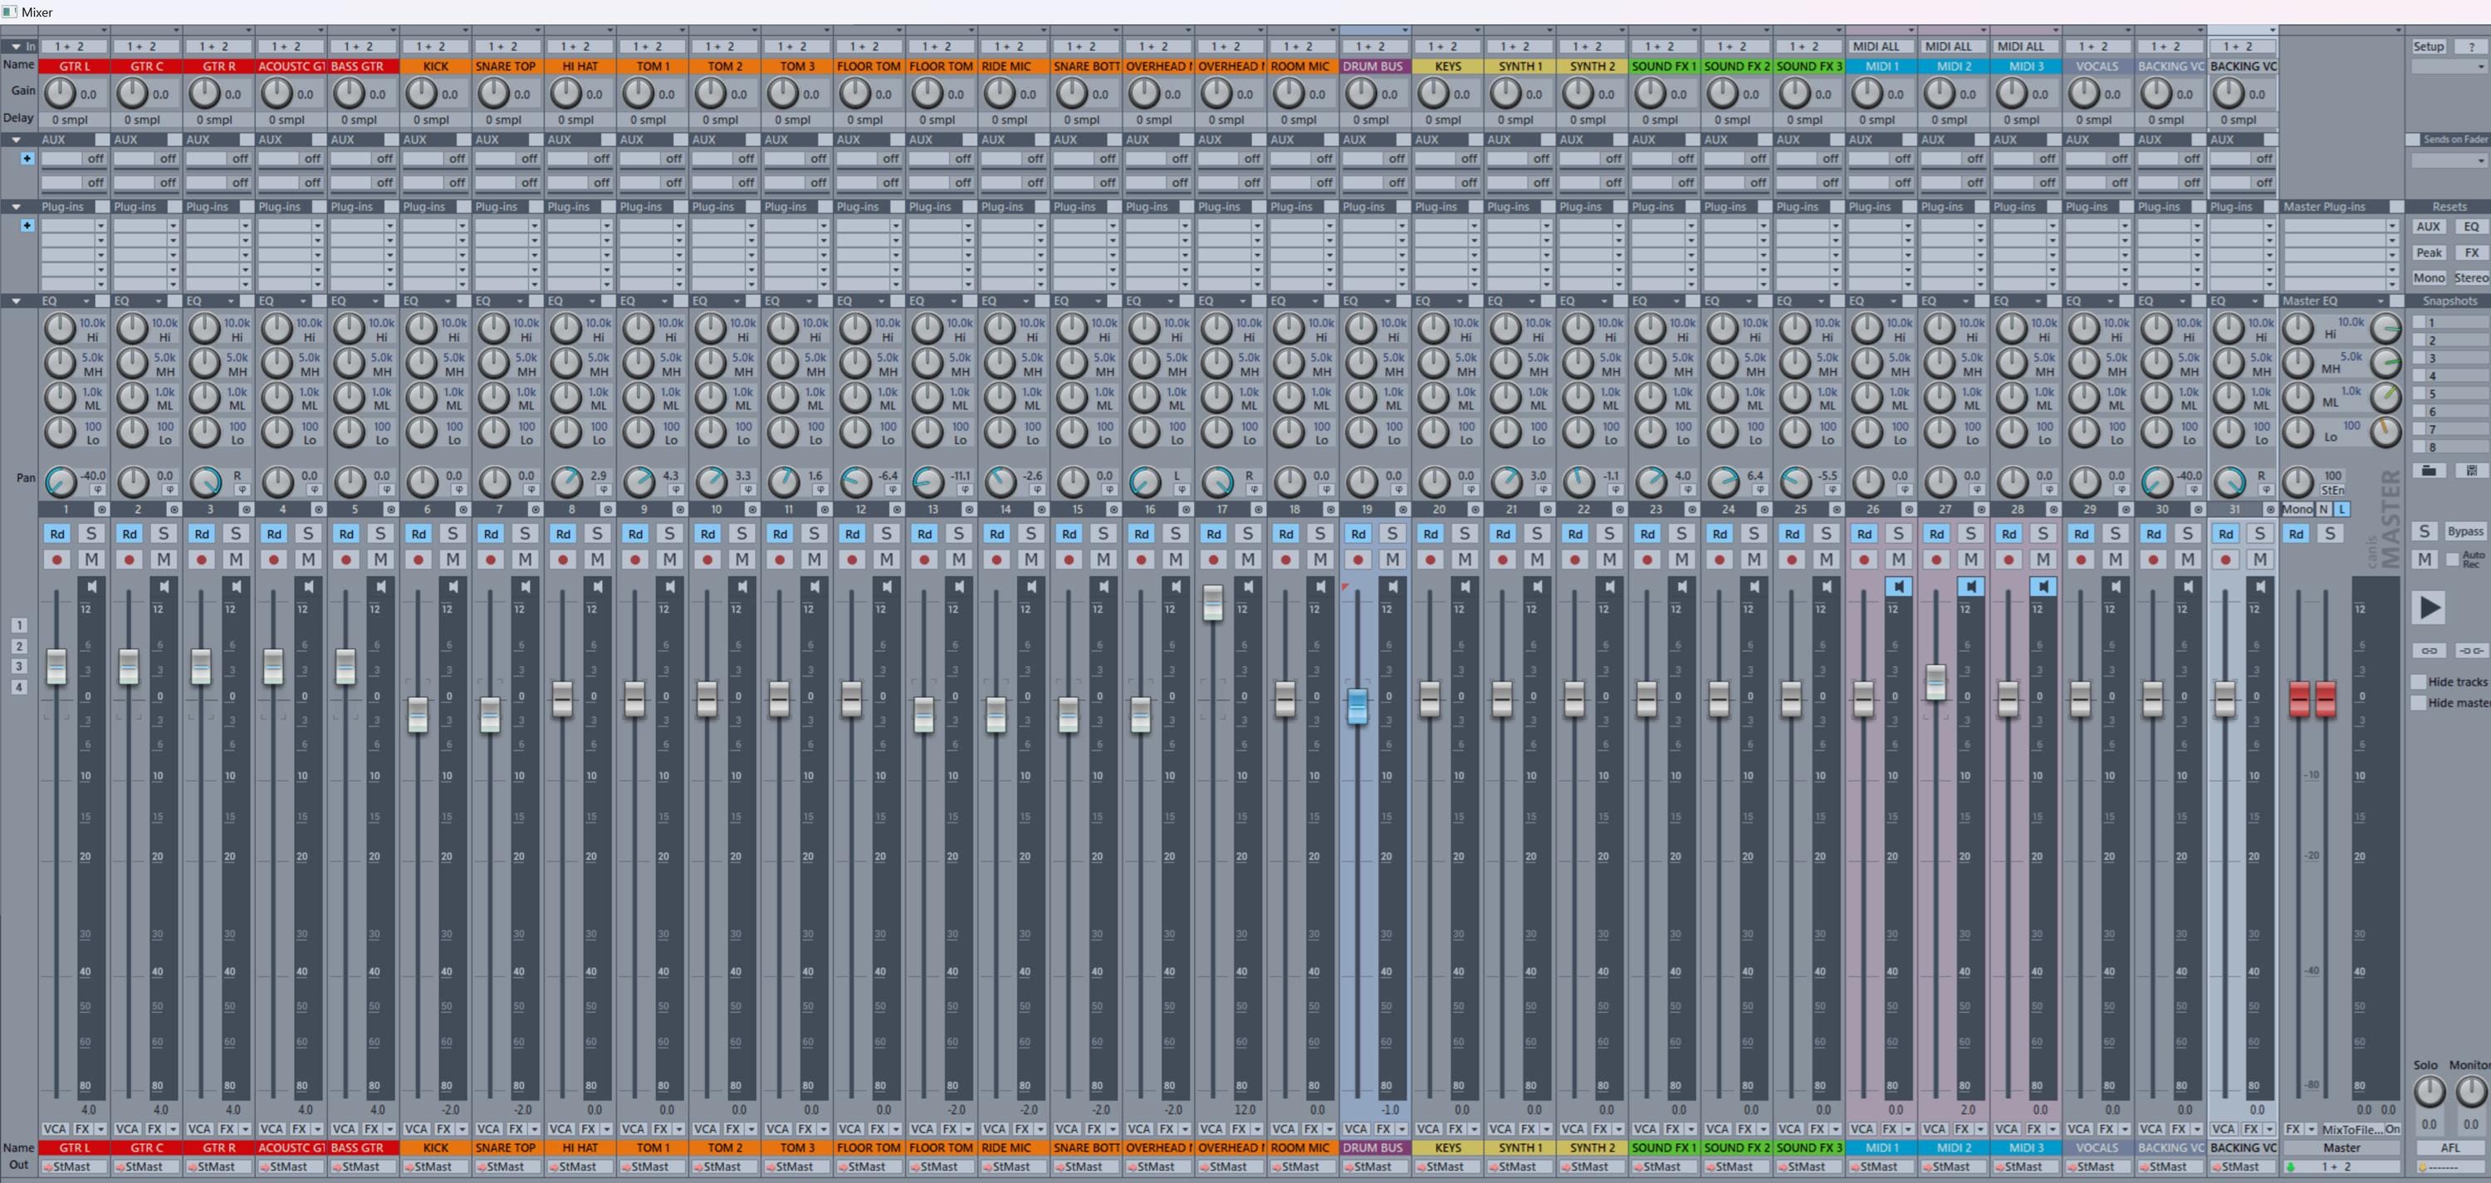Collapse the Plug-ins section with its triangle

coord(17,207)
